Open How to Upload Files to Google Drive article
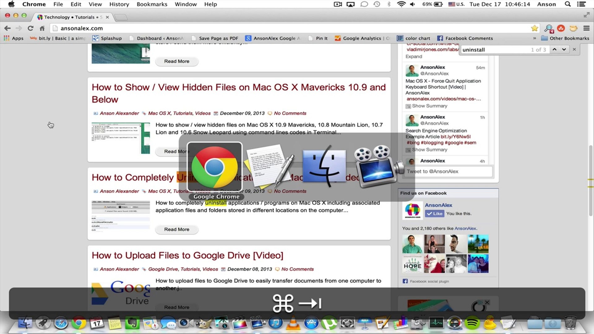Viewport: 594px width, 334px height. pos(187,255)
